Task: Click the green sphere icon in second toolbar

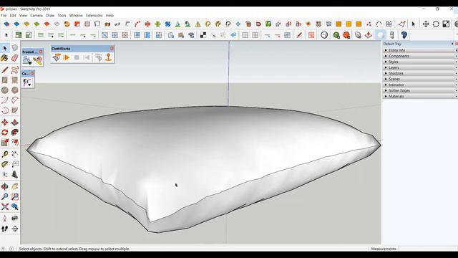Action: click(336, 35)
